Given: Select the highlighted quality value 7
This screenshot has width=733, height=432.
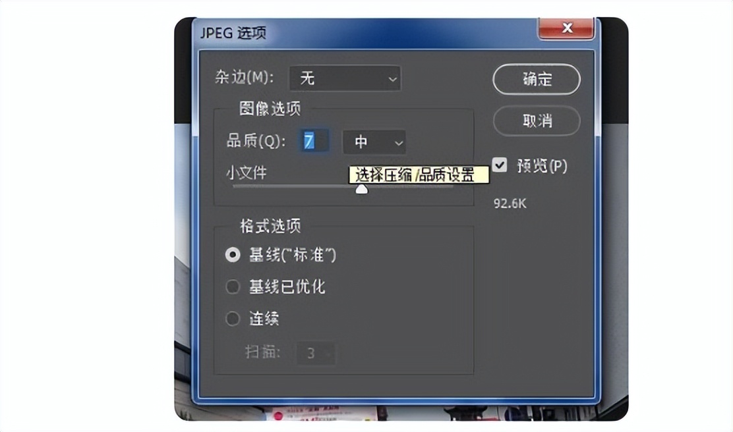Looking at the screenshot, I should [310, 141].
